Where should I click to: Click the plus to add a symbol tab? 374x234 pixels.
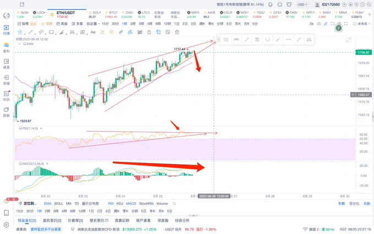(x=370, y=14)
